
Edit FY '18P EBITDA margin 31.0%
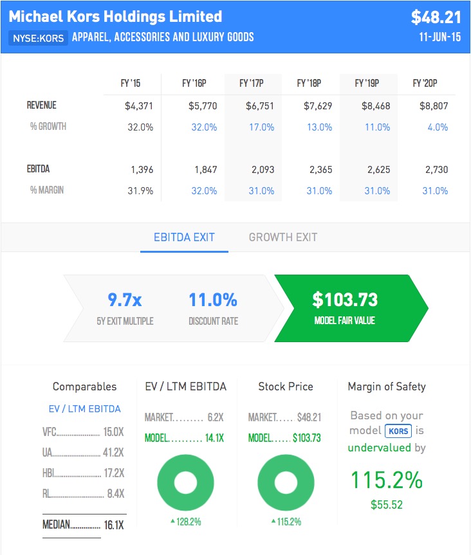pos(319,191)
